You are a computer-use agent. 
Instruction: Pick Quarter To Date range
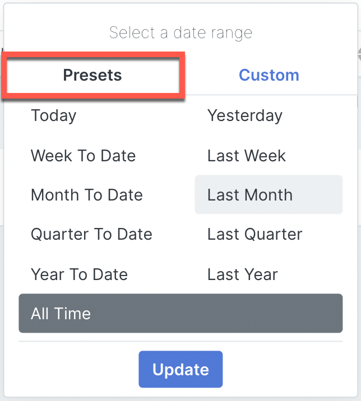tap(91, 234)
